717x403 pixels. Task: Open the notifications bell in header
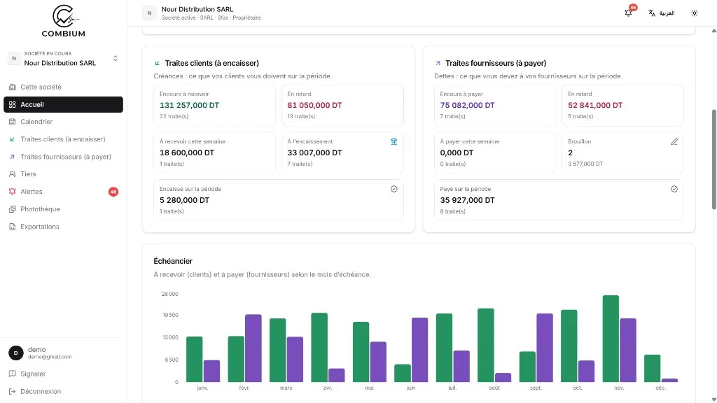(x=628, y=13)
